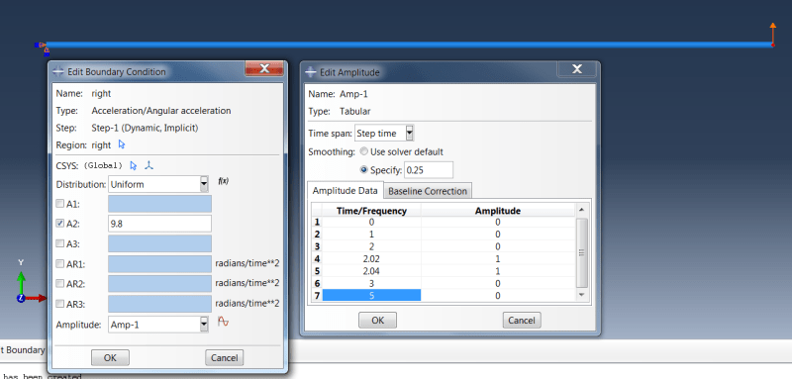The height and width of the screenshot is (379, 792).
Task: Click the AR3 value field
Action: tap(159, 304)
